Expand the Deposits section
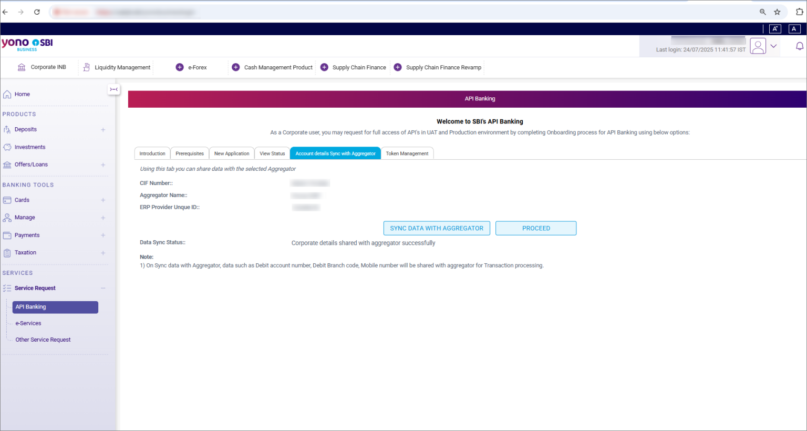 103,129
